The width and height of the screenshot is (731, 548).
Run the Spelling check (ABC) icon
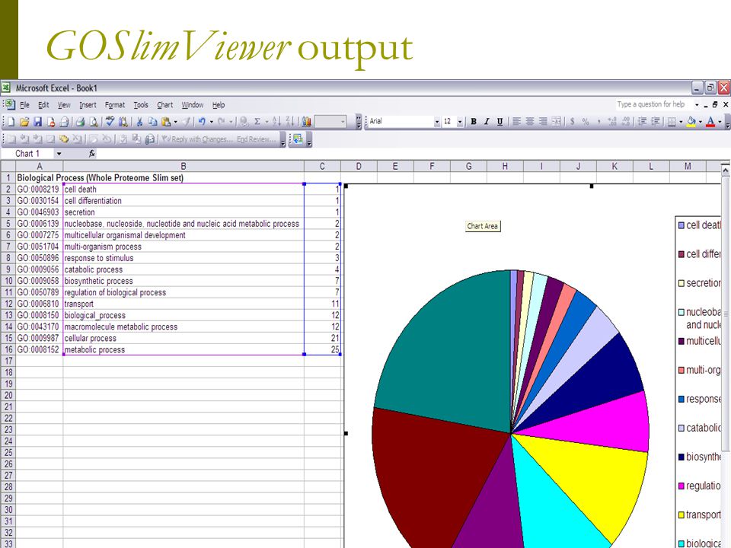[x=110, y=122]
